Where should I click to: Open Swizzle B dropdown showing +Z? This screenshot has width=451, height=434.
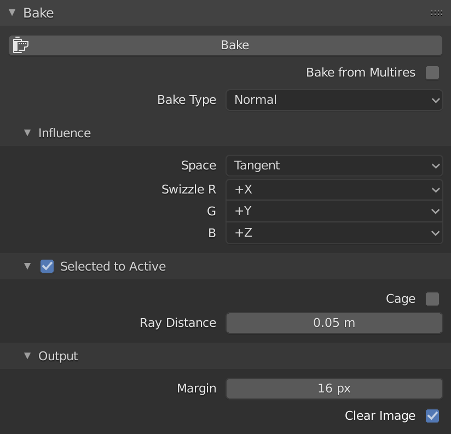(x=334, y=233)
